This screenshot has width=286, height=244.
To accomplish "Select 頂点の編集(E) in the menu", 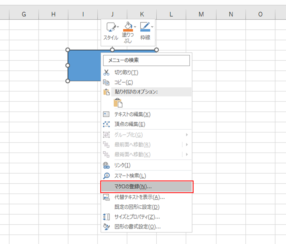I will [146, 124].
